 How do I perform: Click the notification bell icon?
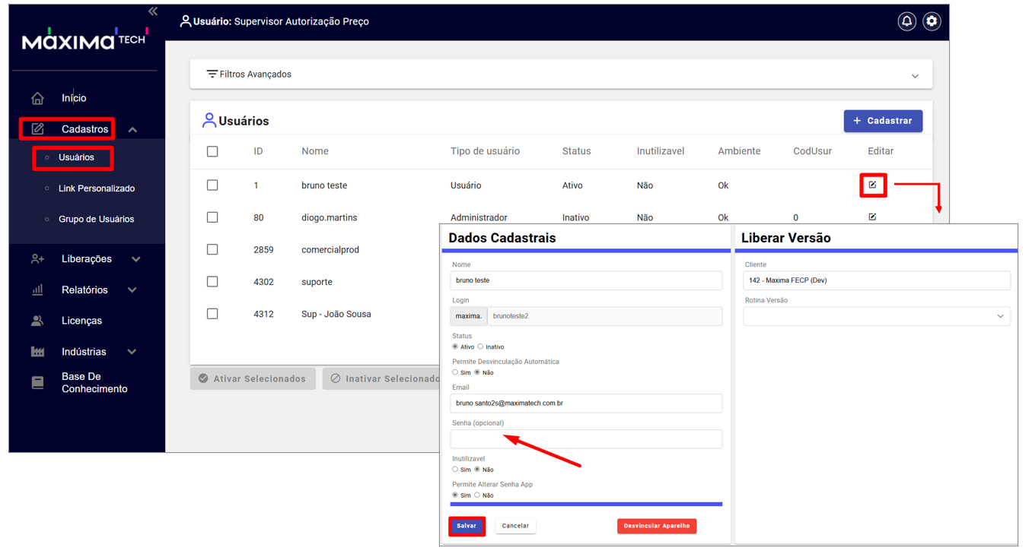coord(906,21)
